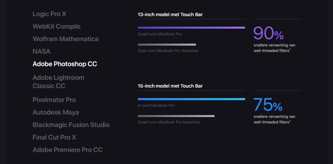The width and height of the screenshot is (333, 164).
Task: Click footnote 7 beside the 90% statistic
Action: [290, 50]
